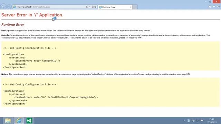This screenshot has width=221, height=124.
Task: Open the volume speaker tray icon
Action: coord(193,121)
